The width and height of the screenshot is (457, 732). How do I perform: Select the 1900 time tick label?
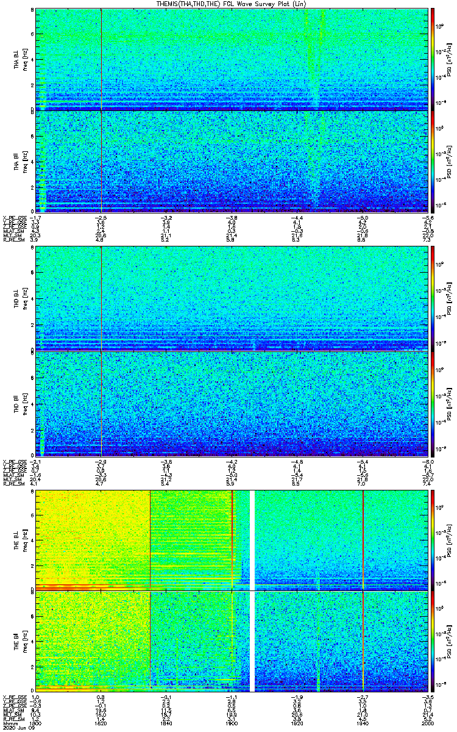click(x=232, y=722)
